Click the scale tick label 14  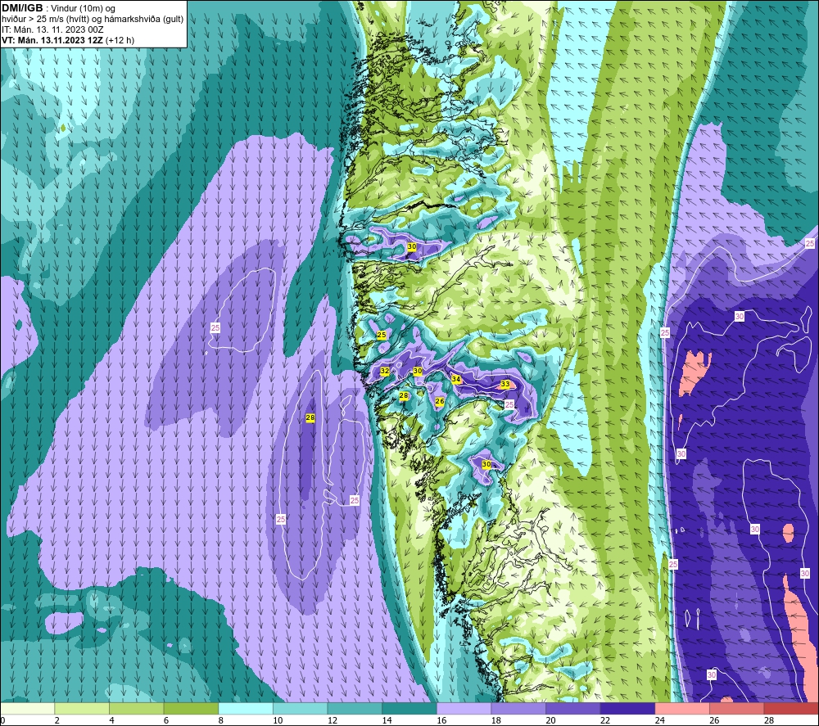[387, 720]
